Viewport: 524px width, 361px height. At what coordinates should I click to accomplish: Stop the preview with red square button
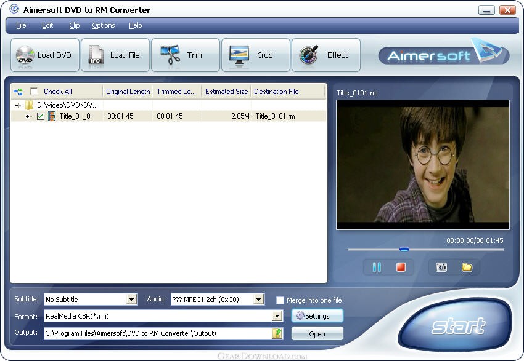point(401,267)
